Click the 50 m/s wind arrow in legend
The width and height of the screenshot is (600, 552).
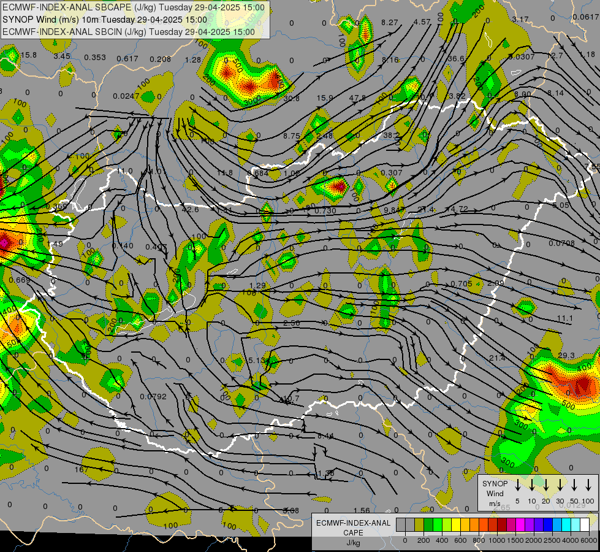tap(574, 485)
